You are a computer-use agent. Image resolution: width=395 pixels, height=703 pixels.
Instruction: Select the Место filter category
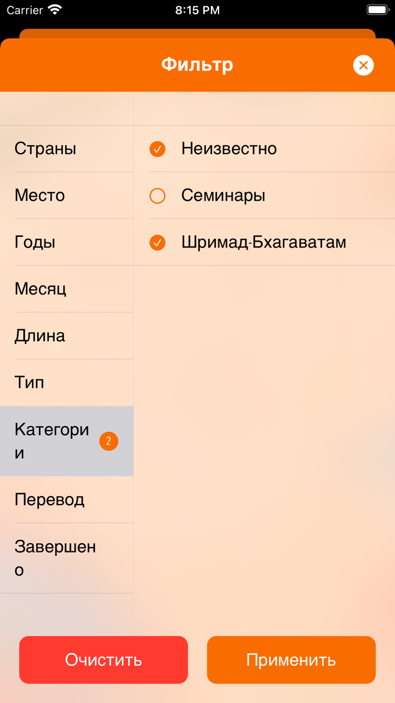pos(67,196)
